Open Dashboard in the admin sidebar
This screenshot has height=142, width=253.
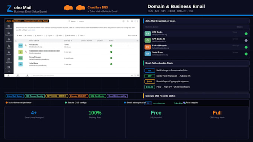tap(9, 27)
